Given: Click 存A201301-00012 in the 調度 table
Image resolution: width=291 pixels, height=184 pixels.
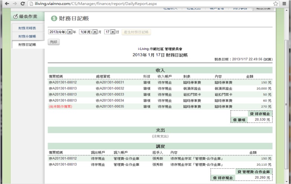Looking at the screenshot, I should coord(63,159).
